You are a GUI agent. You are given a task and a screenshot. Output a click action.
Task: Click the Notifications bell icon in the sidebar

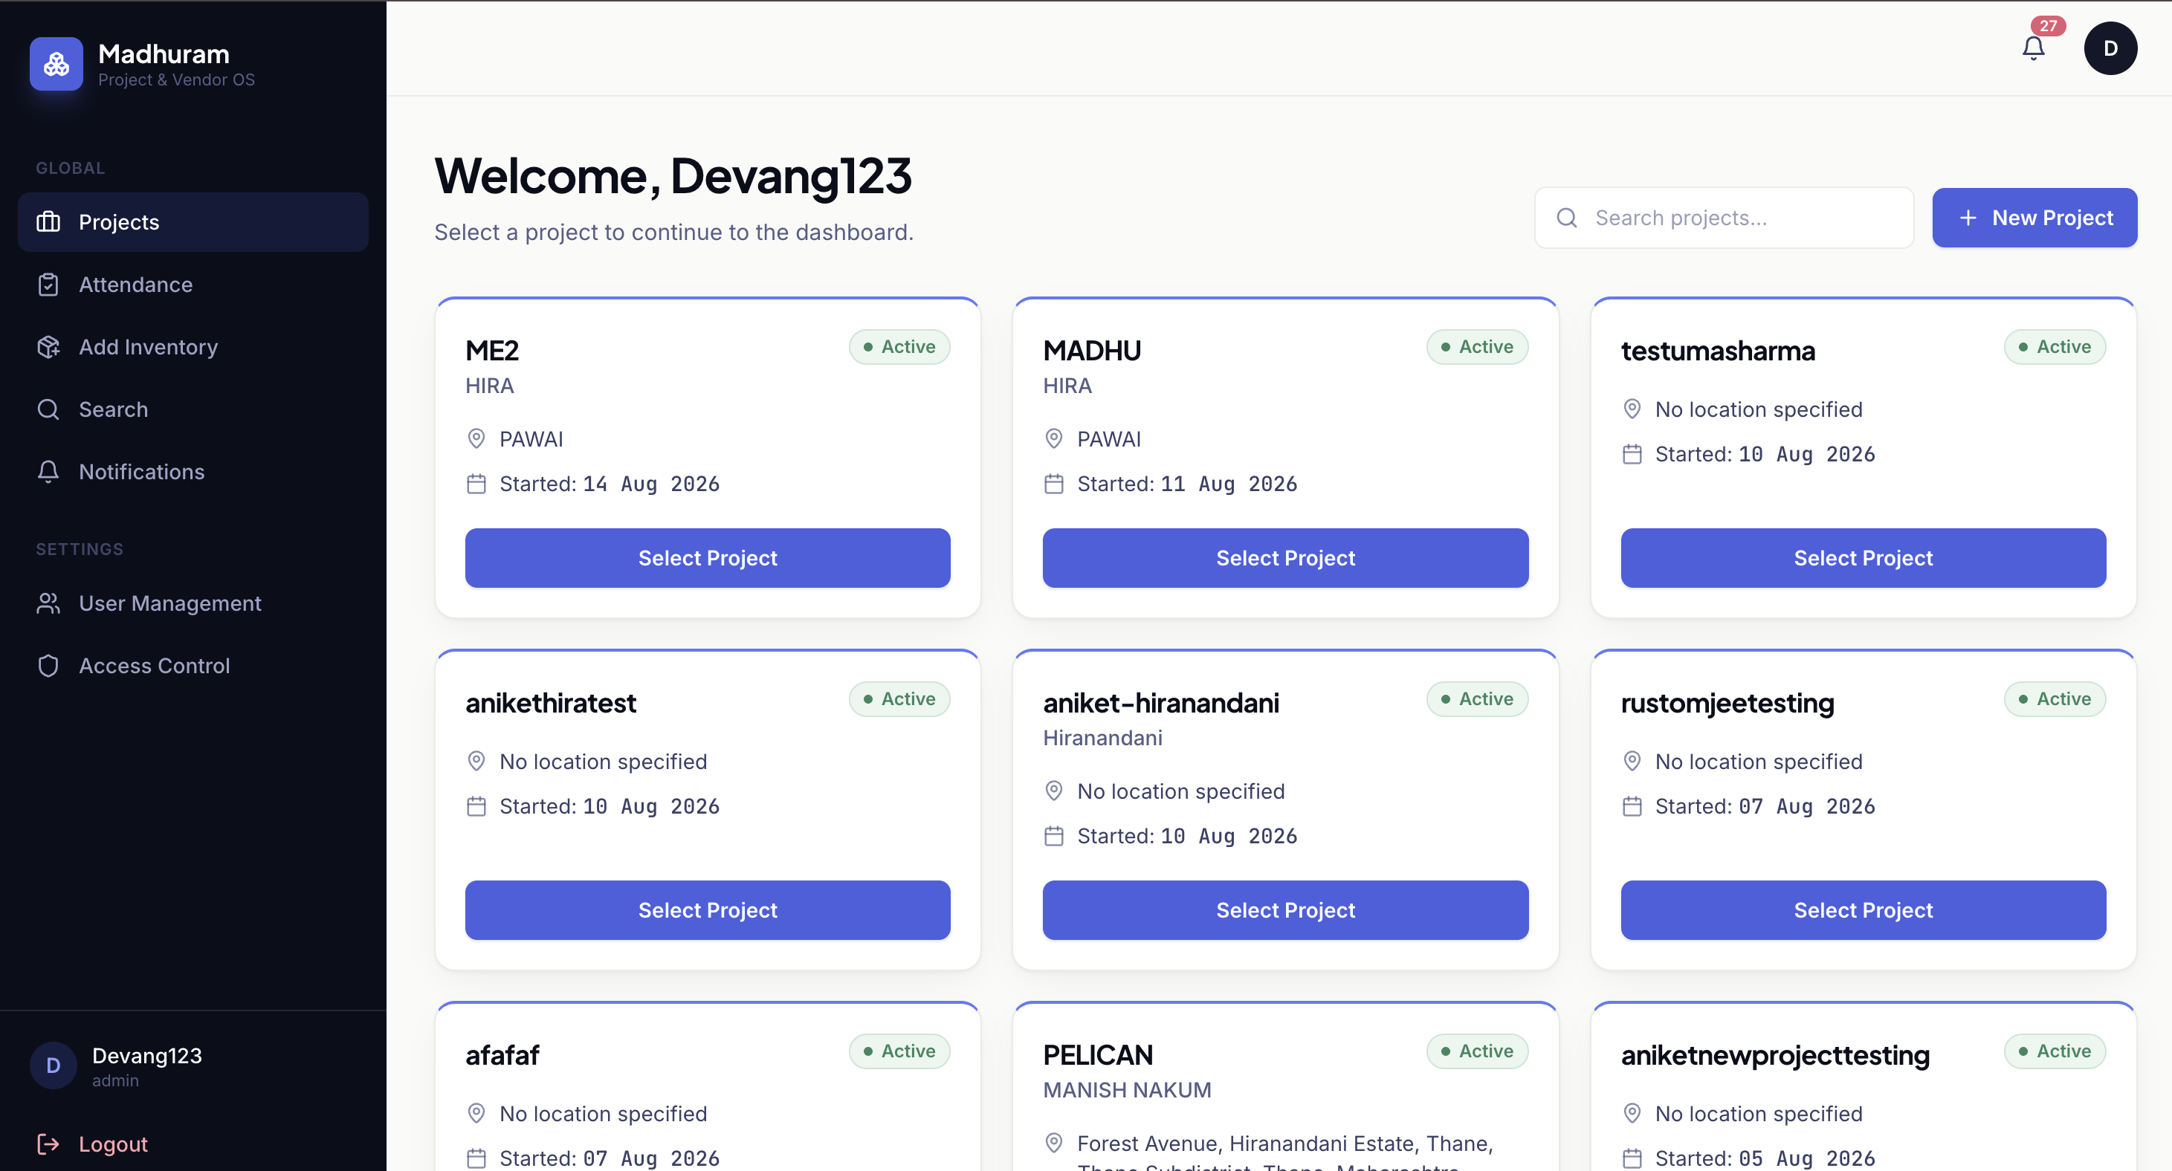pyautogui.click(x=49, y=472)
